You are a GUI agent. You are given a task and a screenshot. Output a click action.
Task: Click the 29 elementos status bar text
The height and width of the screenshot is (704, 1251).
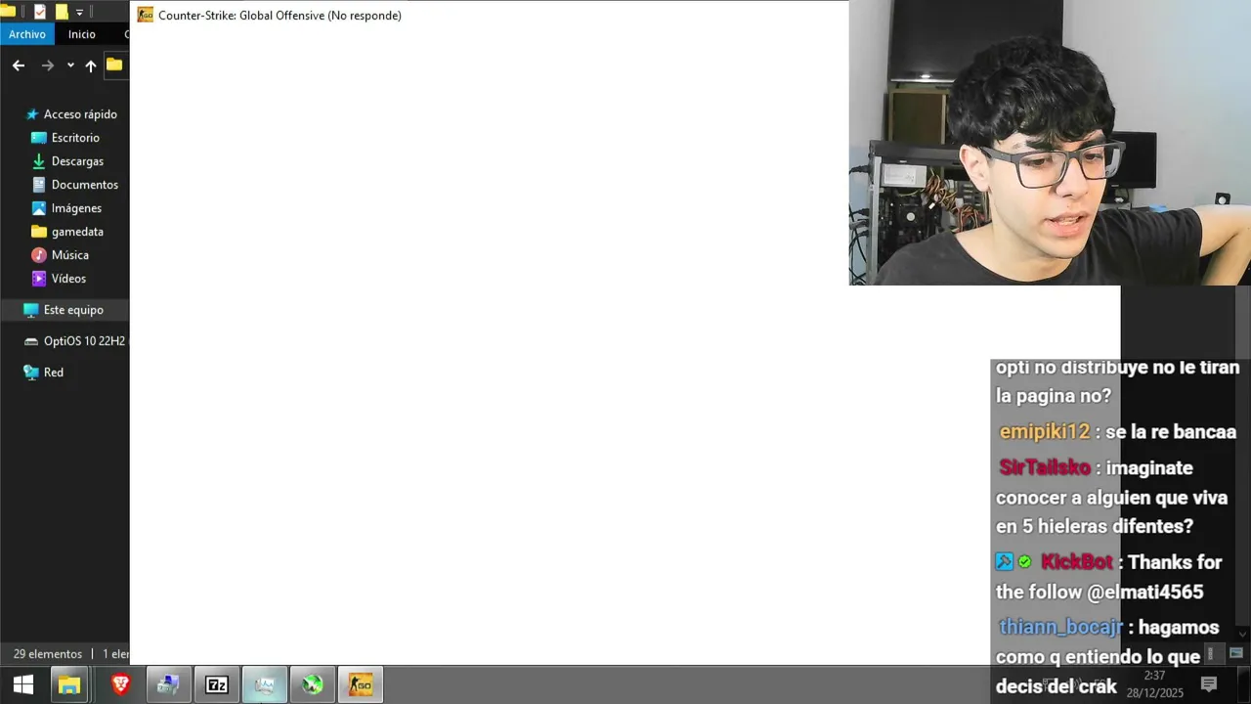pyautogui.click(x=48, y=654)
